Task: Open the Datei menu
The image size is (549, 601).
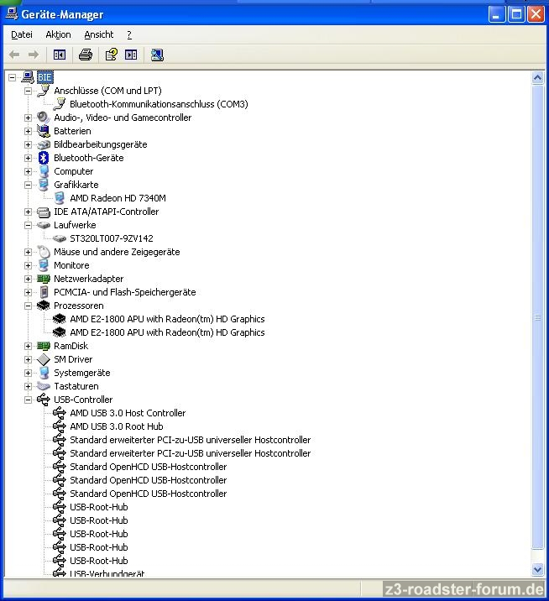Action: 22,34
